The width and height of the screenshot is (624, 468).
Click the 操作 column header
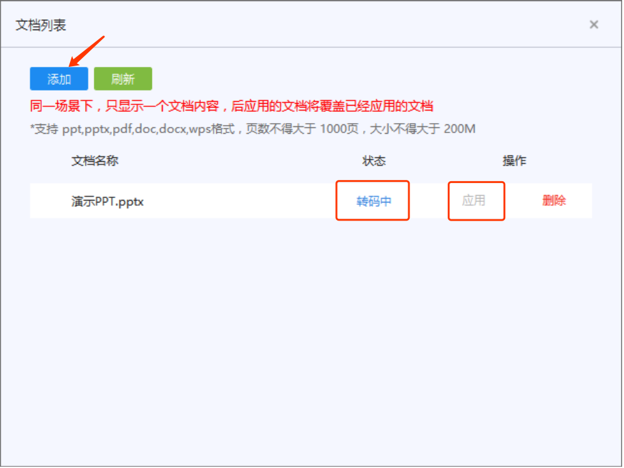coord(514,161)
